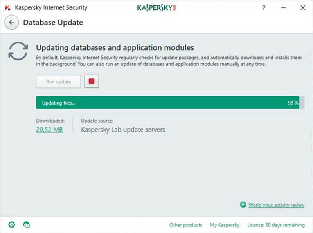Click the Updating databases and application modules heading

click(x=115, y=47)
